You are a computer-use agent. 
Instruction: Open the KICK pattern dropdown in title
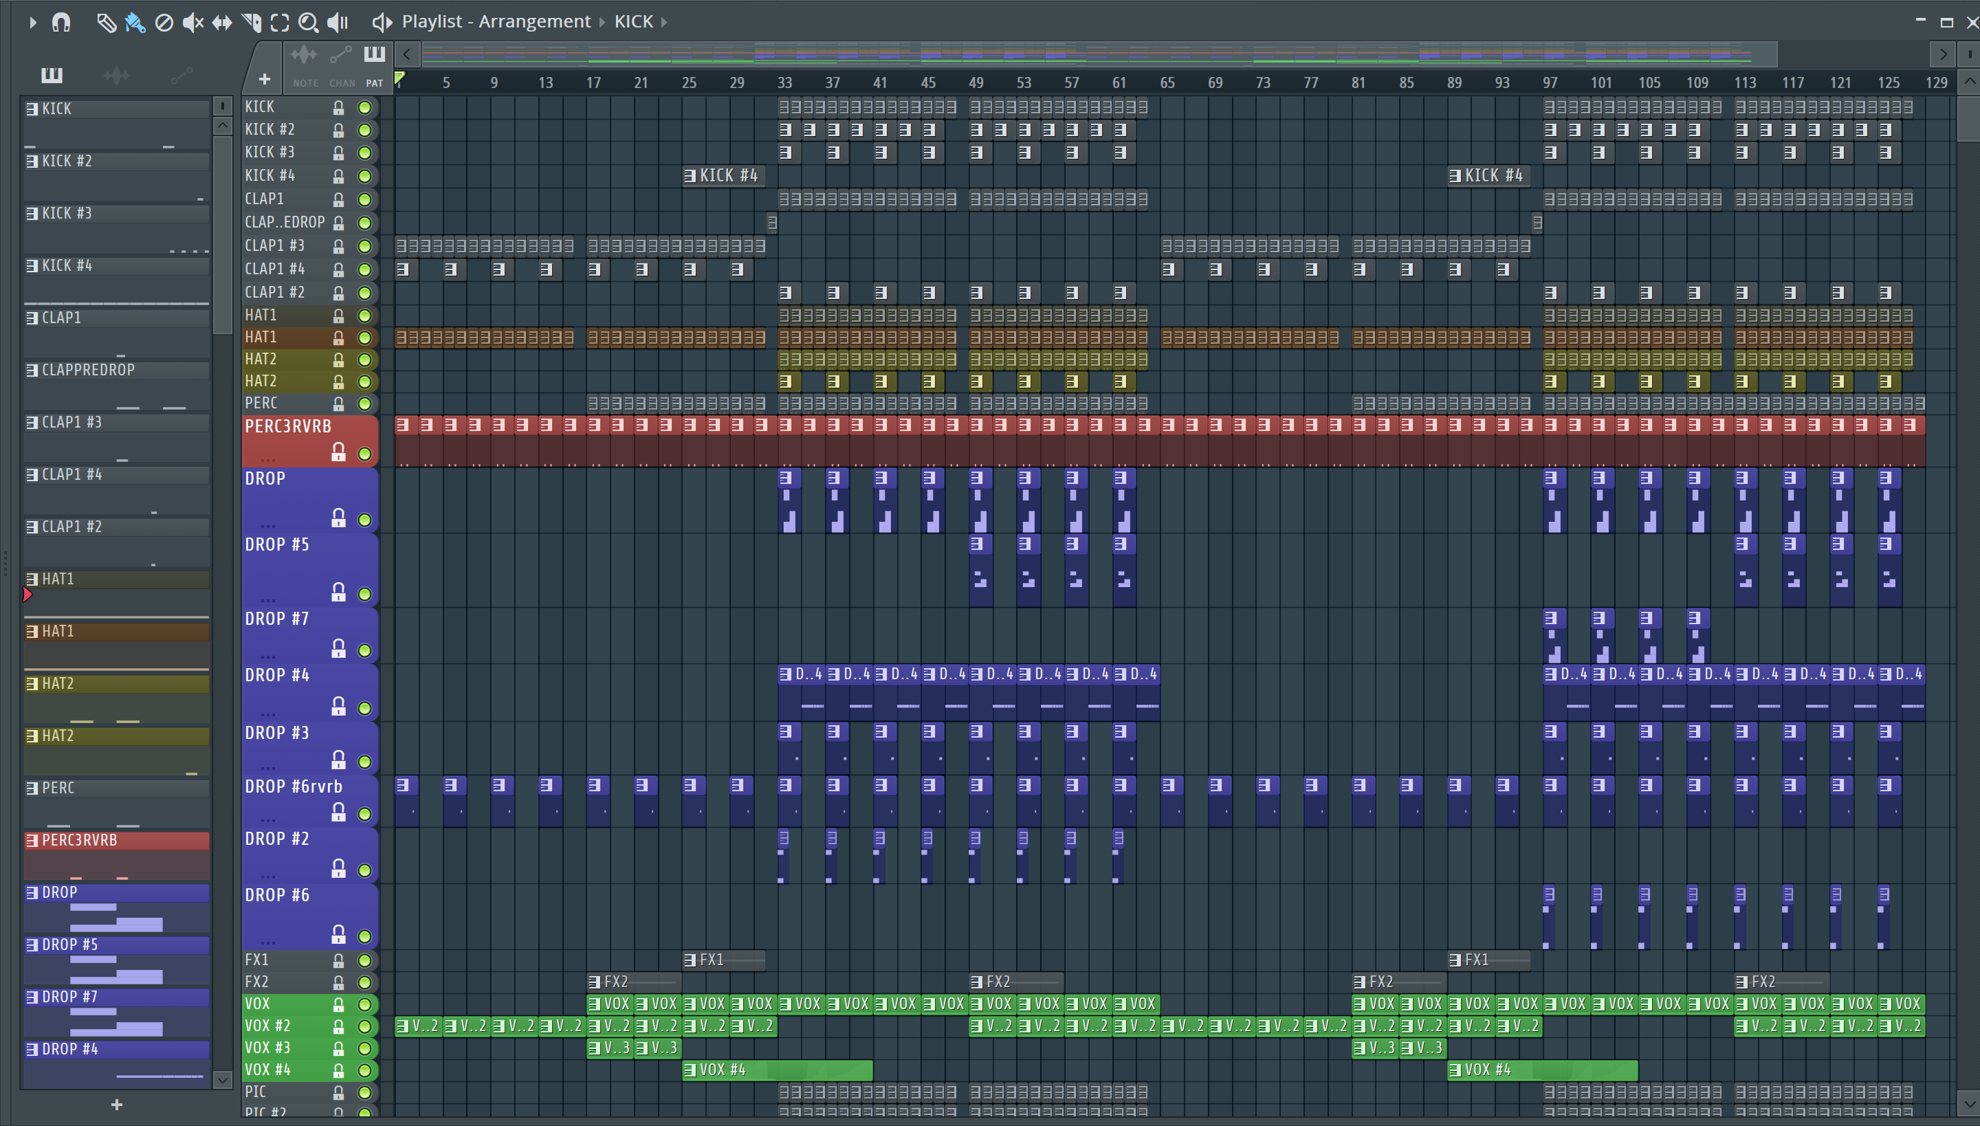point(633,22)
